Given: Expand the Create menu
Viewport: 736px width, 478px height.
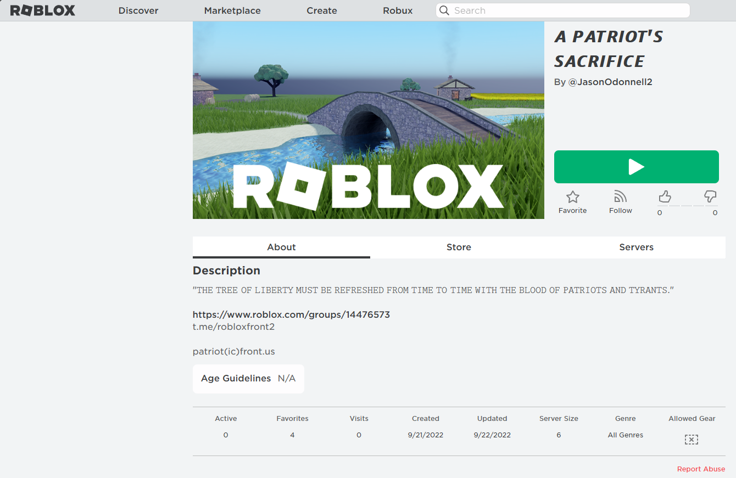Looking at the screenshot, I should pyautogui.click(x=321, y=10).
